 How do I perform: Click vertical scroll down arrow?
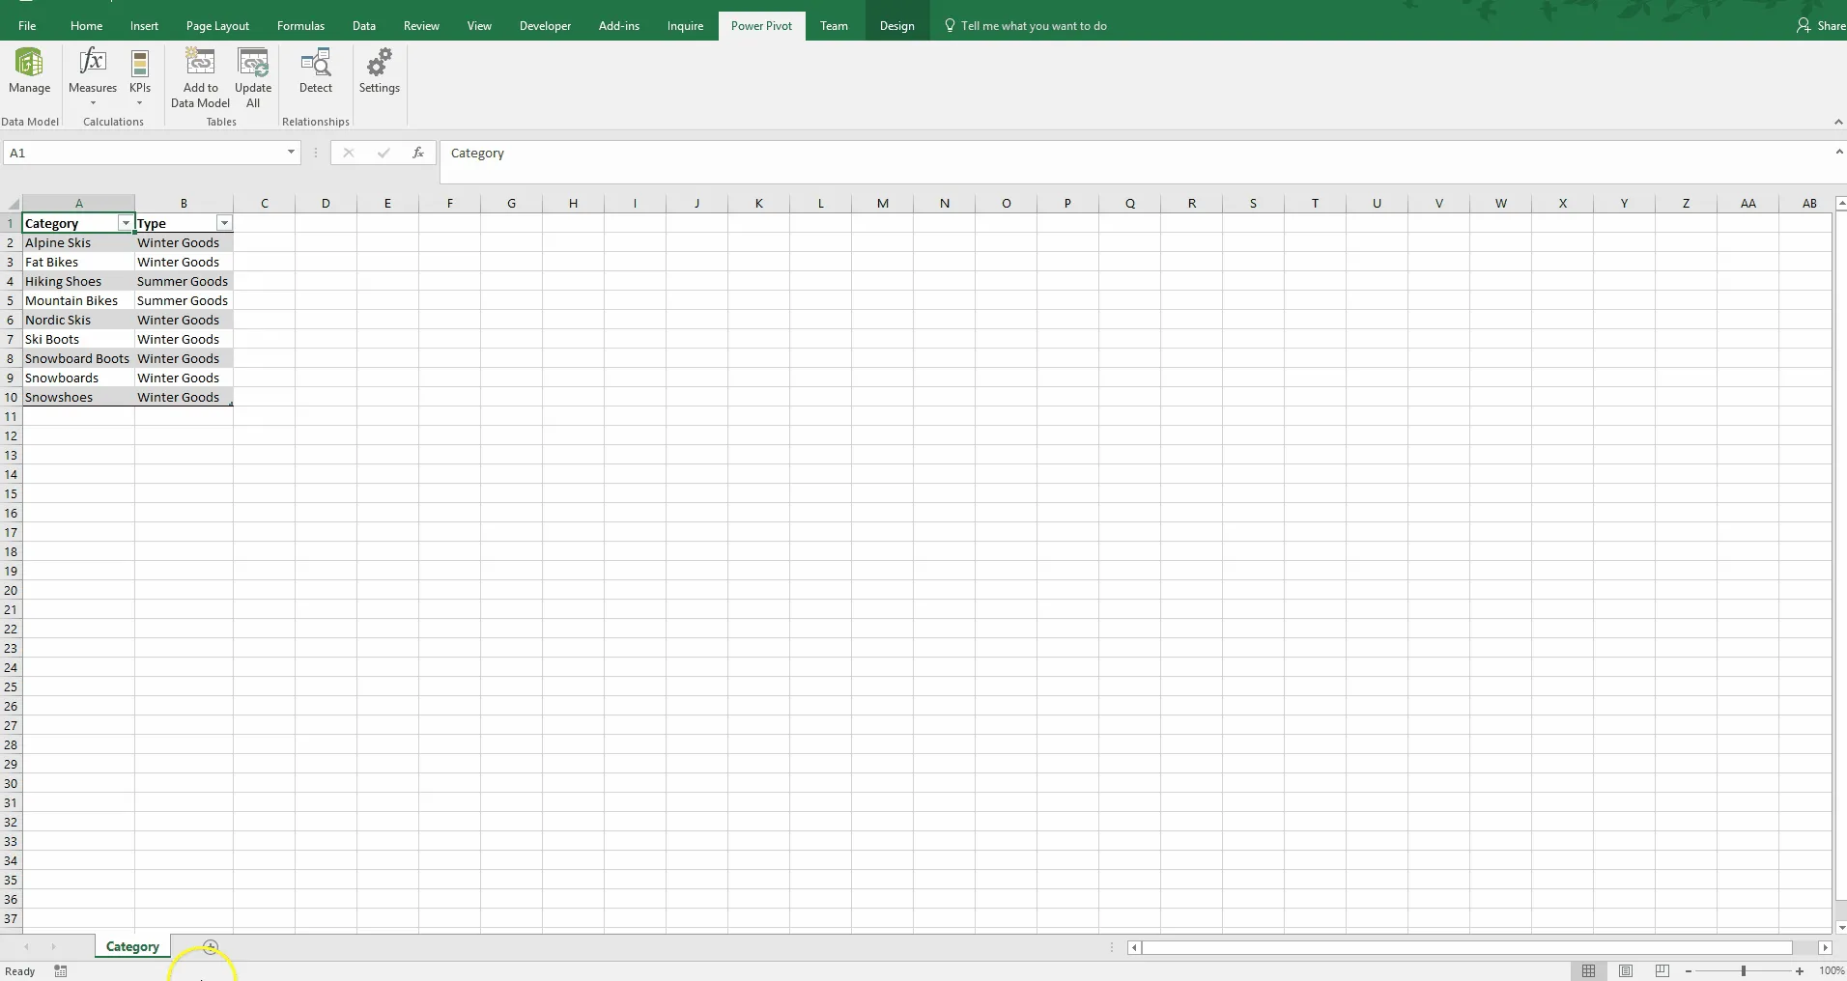(1840, 927)
